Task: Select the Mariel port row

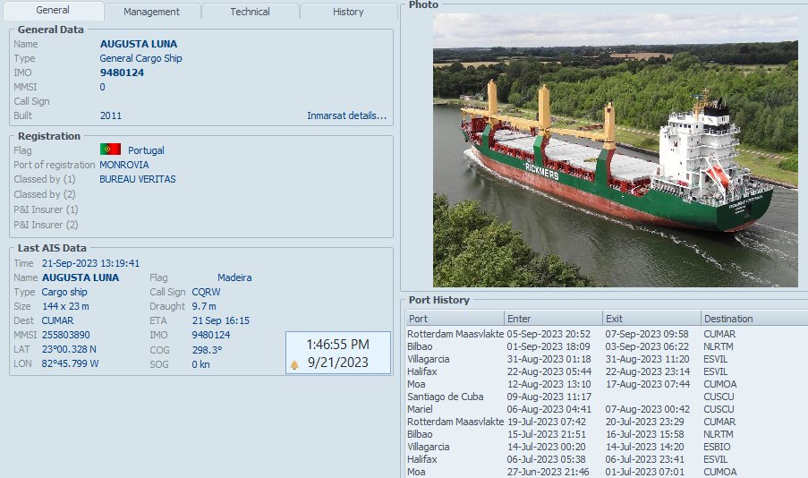Action: 607,409
